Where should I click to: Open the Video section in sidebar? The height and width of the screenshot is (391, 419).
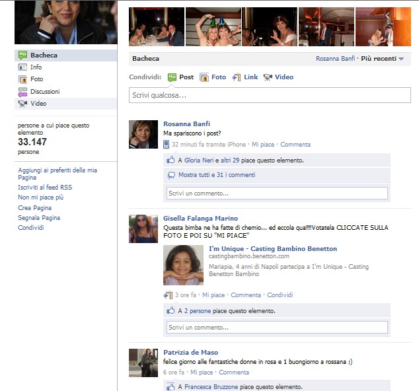[65, 104]
